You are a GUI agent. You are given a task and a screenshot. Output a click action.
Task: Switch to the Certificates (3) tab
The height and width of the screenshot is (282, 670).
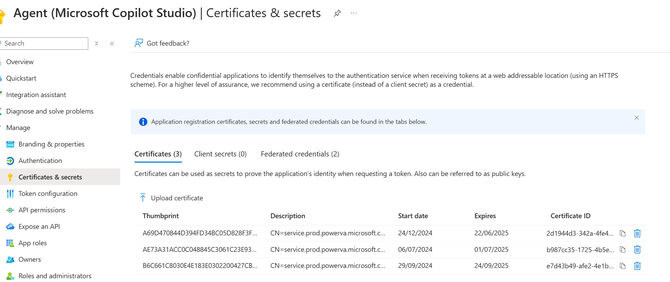pos(158,154)
